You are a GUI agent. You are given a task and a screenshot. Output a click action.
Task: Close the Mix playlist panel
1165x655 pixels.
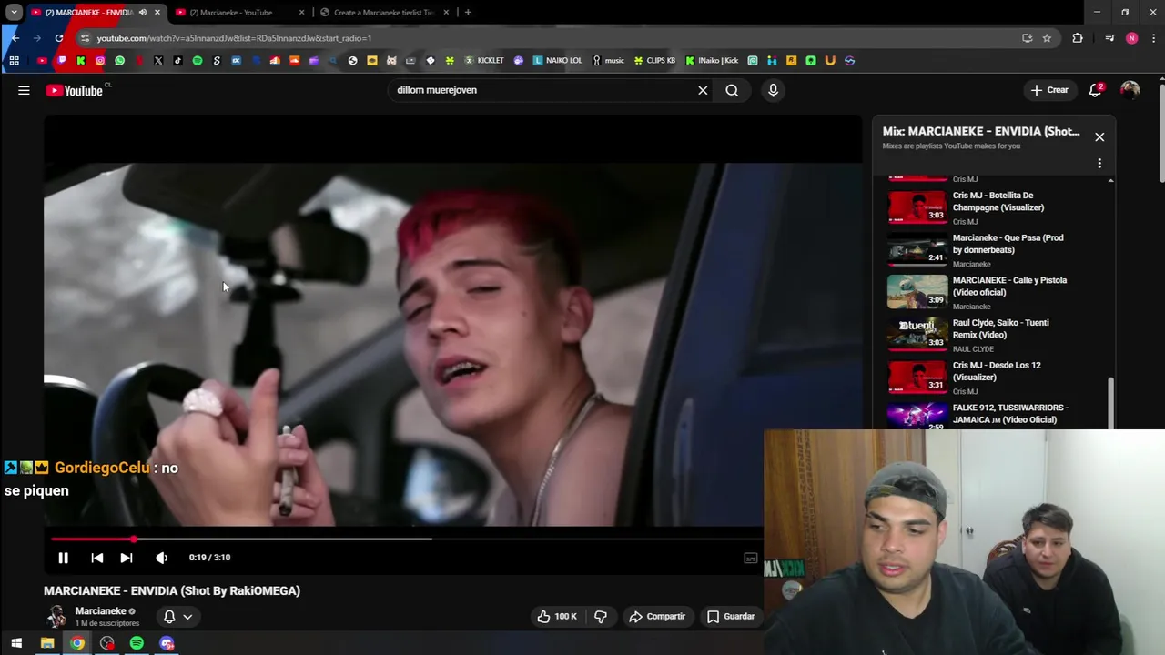coord(1099,136)
